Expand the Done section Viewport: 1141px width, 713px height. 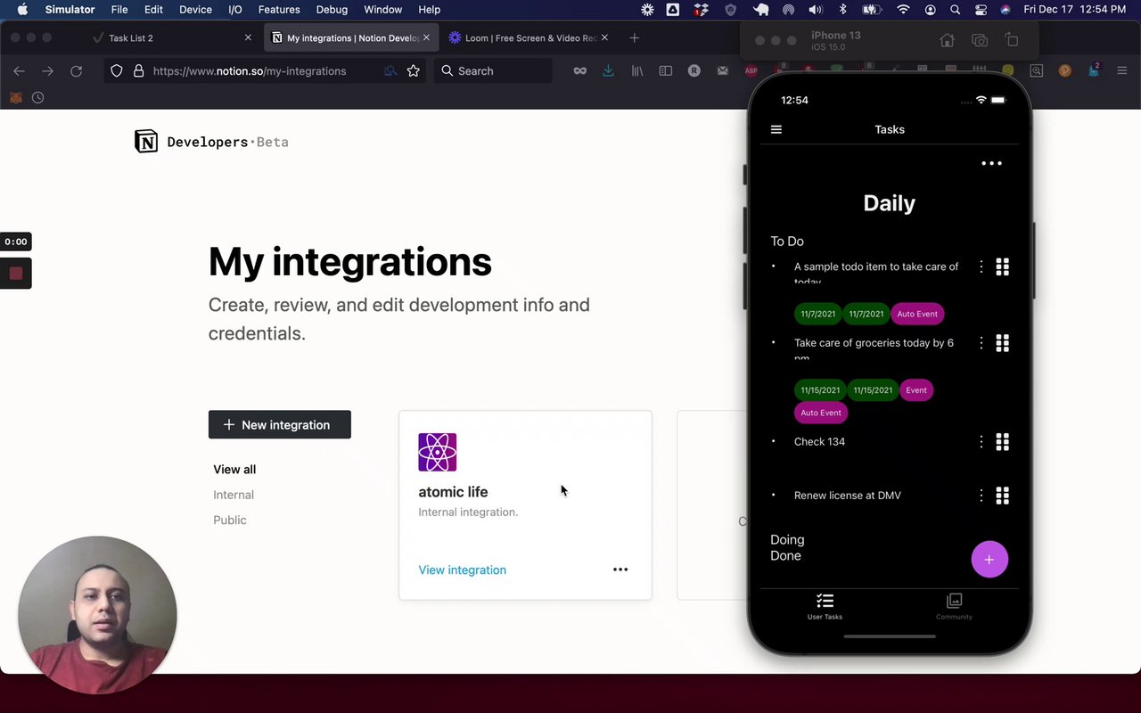pyautogui.click(x=785, y=555)
